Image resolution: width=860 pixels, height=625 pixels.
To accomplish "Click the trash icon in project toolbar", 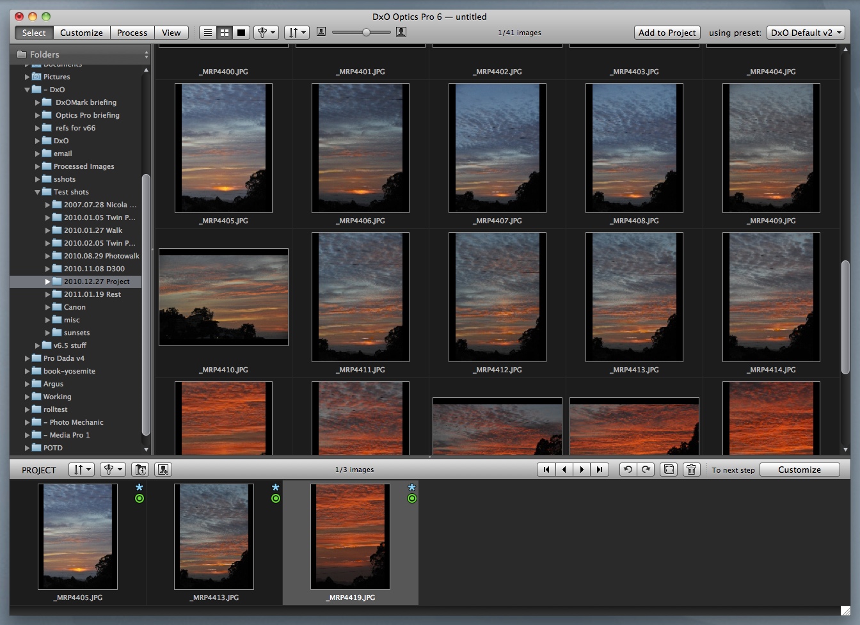I will point(691,470).
